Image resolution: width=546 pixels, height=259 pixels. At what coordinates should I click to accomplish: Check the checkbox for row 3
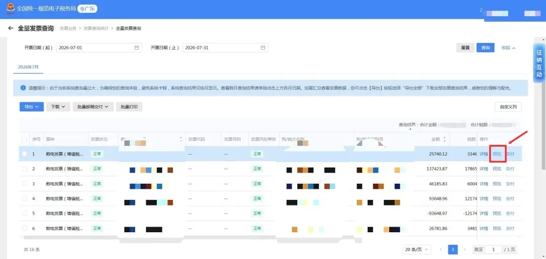[x=24, y=184]
